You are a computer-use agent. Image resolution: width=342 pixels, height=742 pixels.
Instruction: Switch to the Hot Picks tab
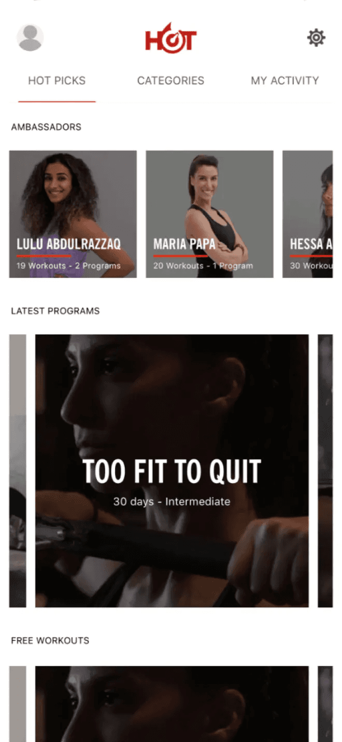[x=57, y=81]
